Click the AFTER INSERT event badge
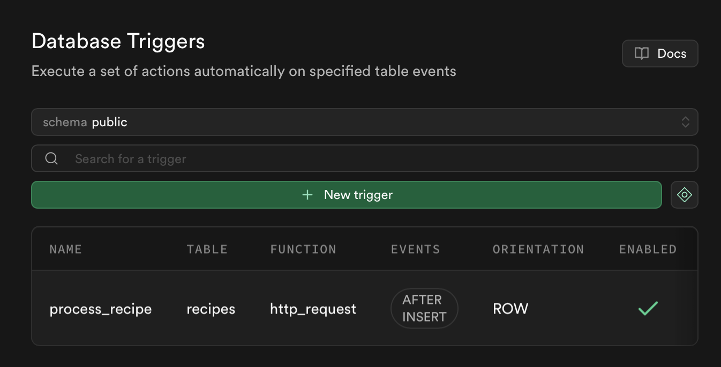This screenshot has width=721, height=367. (424, 308)
